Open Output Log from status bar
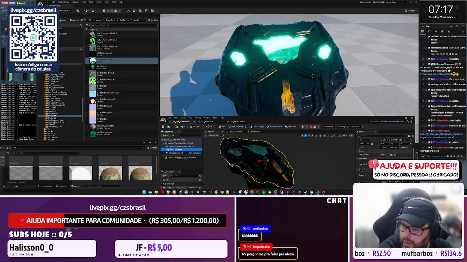467x262 pixels. pyautogui.click(x=62, y=186)
